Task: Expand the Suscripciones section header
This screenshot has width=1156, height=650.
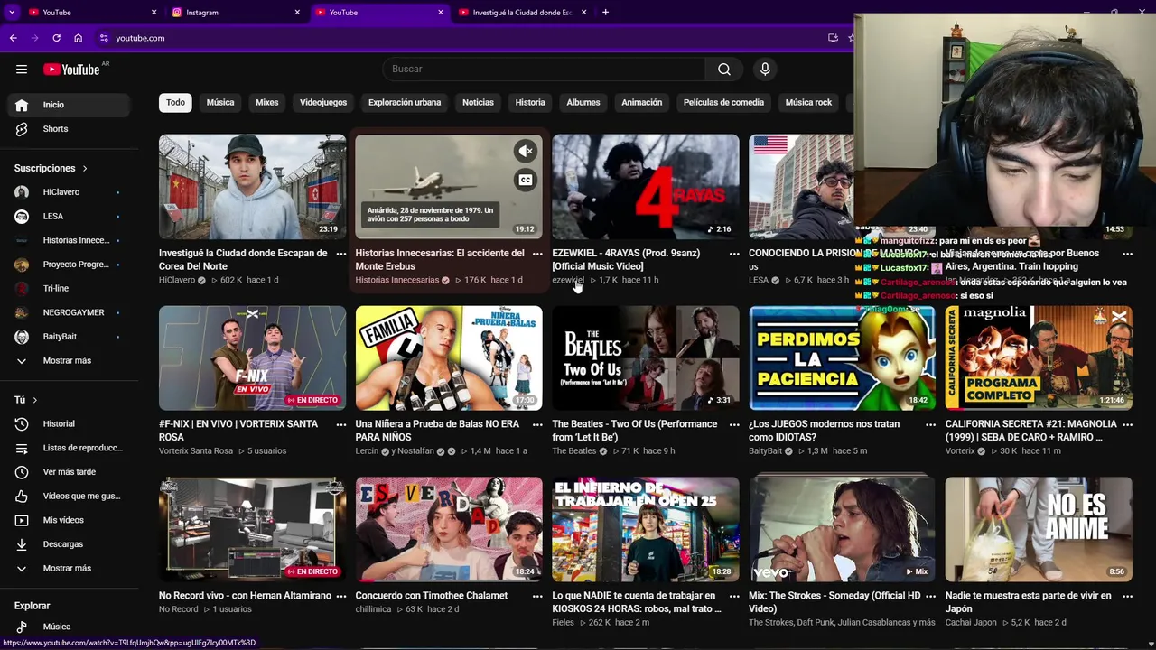Action: tap(51, 168)
